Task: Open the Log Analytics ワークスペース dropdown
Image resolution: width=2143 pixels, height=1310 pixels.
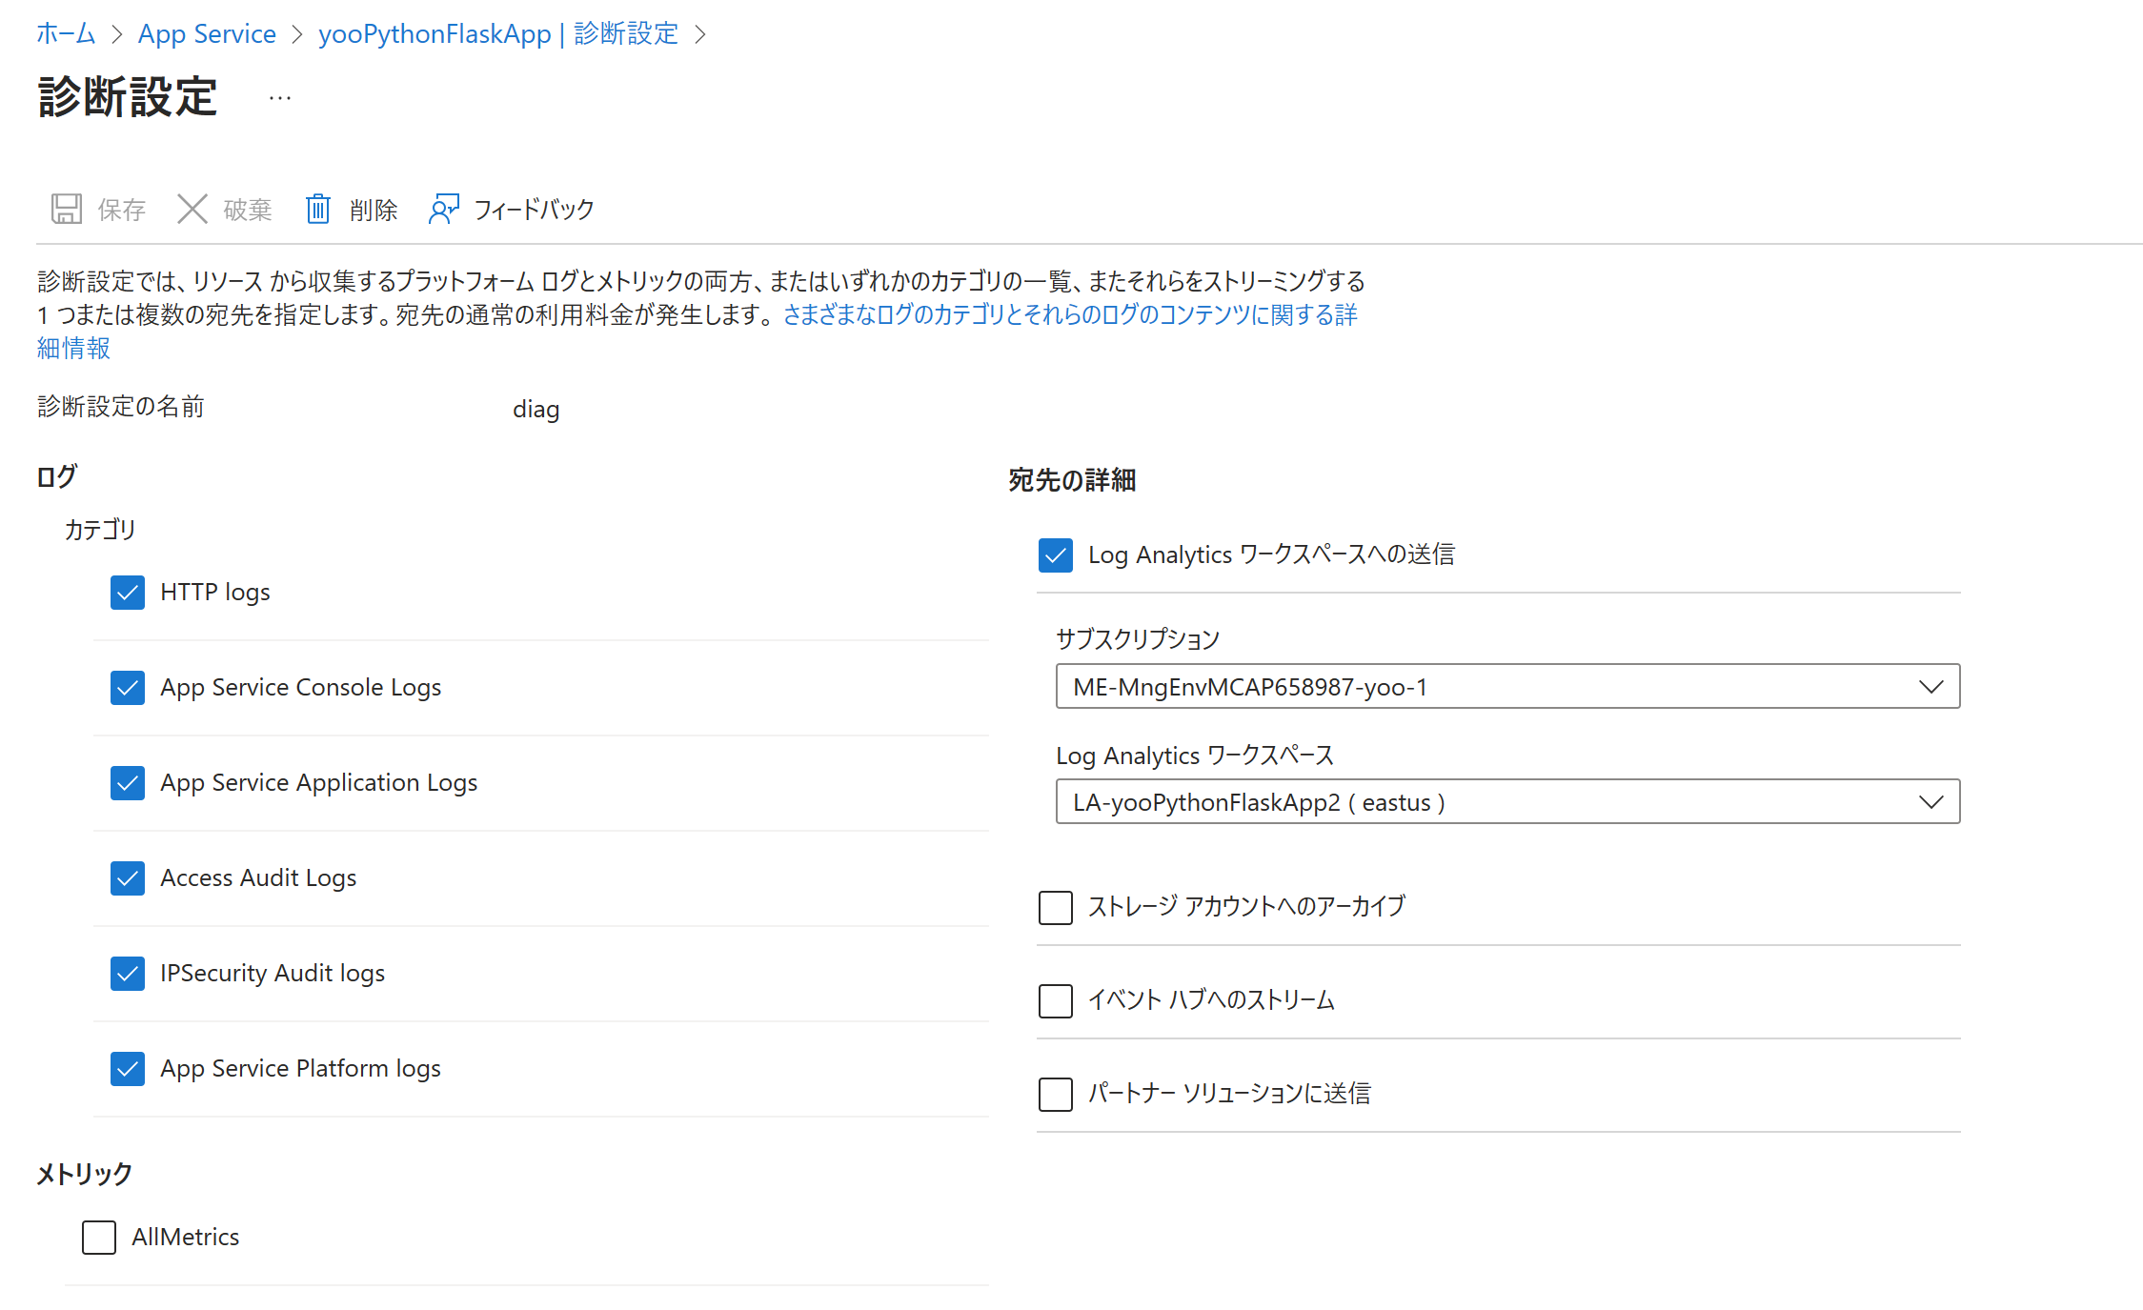Action: coord(1506,801)
